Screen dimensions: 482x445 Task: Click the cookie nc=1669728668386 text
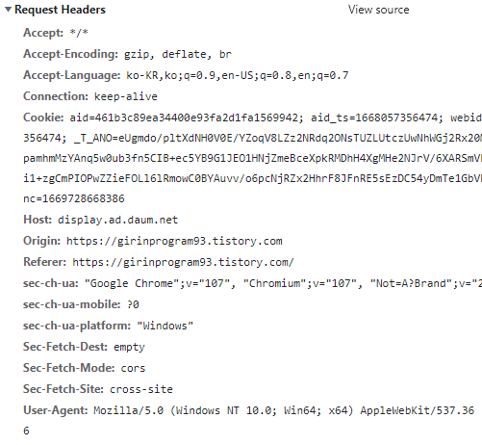[74, 198]
